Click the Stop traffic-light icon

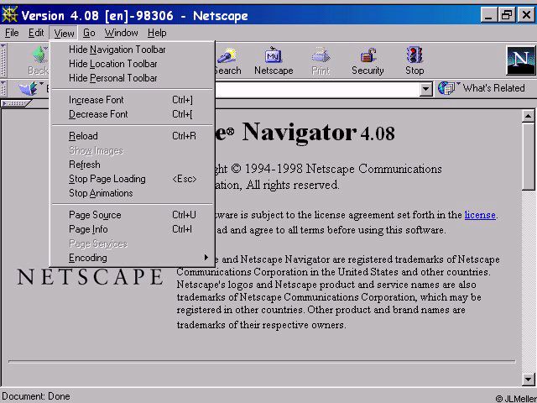[x=414, y=55]
